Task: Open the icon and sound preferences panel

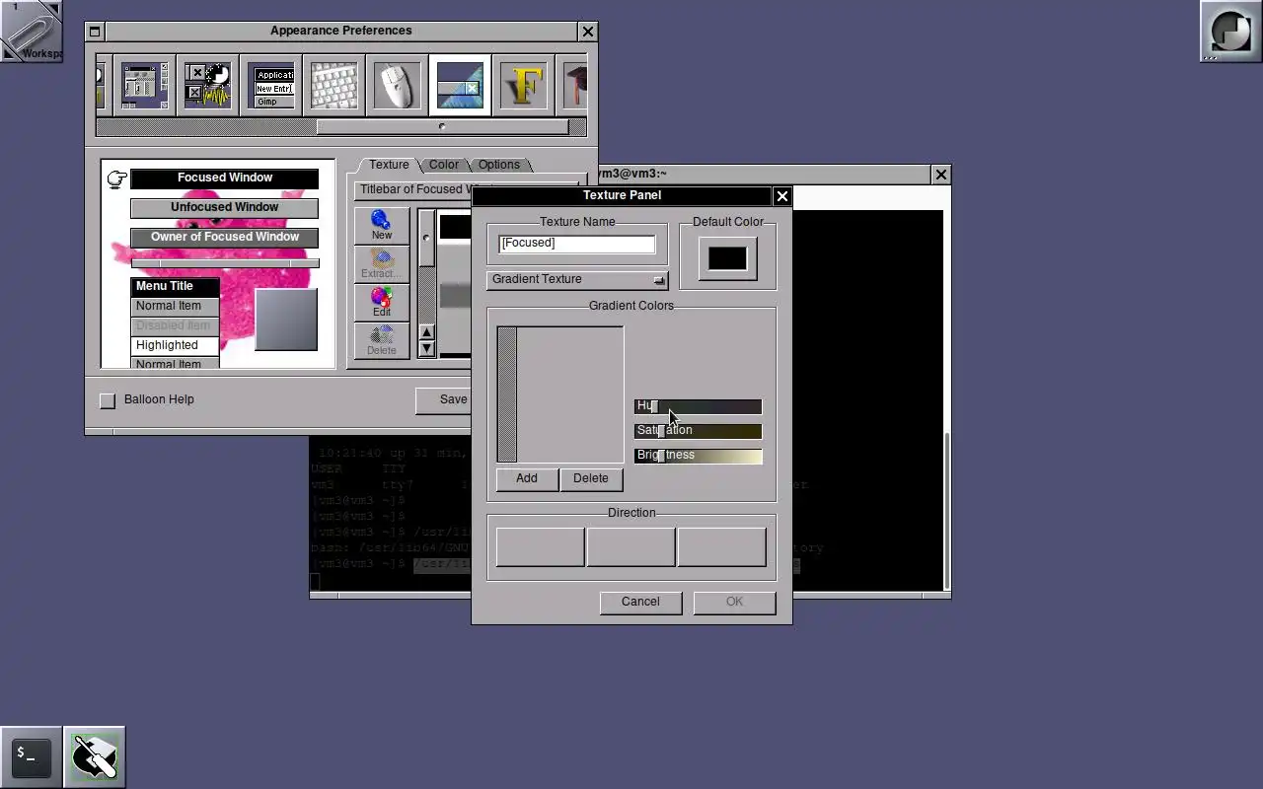Action: [208, 85]
